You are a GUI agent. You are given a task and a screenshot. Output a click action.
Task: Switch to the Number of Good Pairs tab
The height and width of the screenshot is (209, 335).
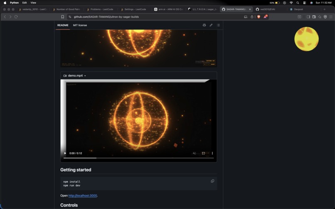67,9
